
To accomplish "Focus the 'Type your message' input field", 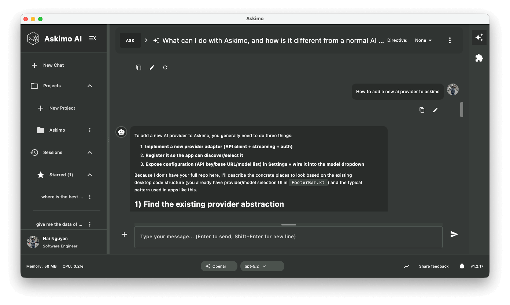I will click(288, 237).
